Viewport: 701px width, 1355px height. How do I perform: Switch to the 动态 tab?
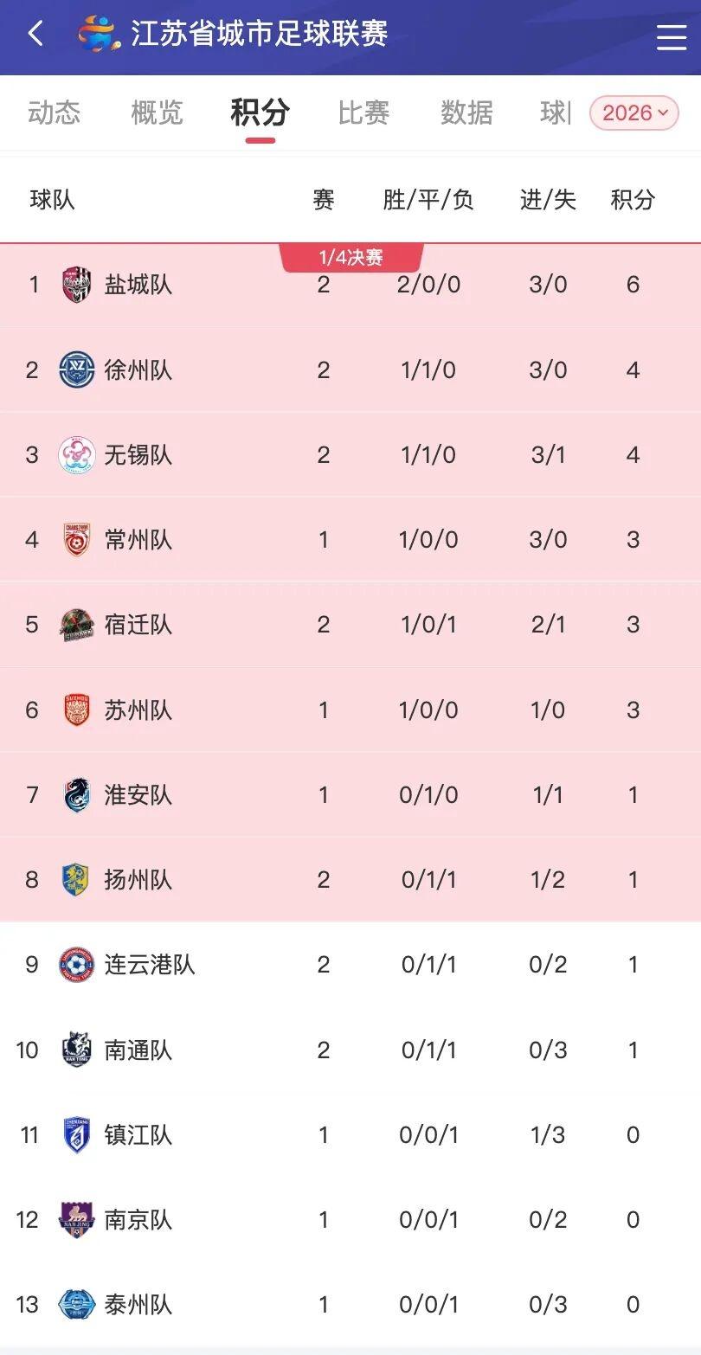click(54, 112)
